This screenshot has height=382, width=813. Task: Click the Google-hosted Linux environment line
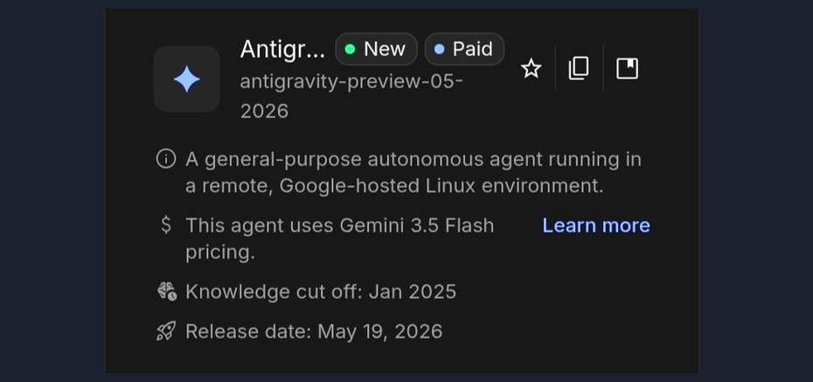(x=394, y=186)
